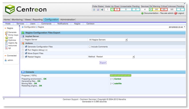Click the Hosts Down count box
This screenshot has width=189, height=109.
point(117,10)
